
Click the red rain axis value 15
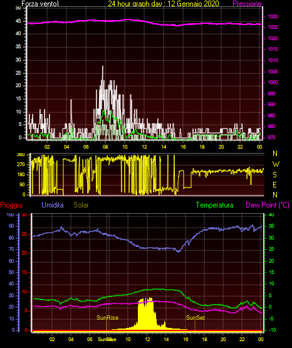pyautogui.click(x=24, y=272)
